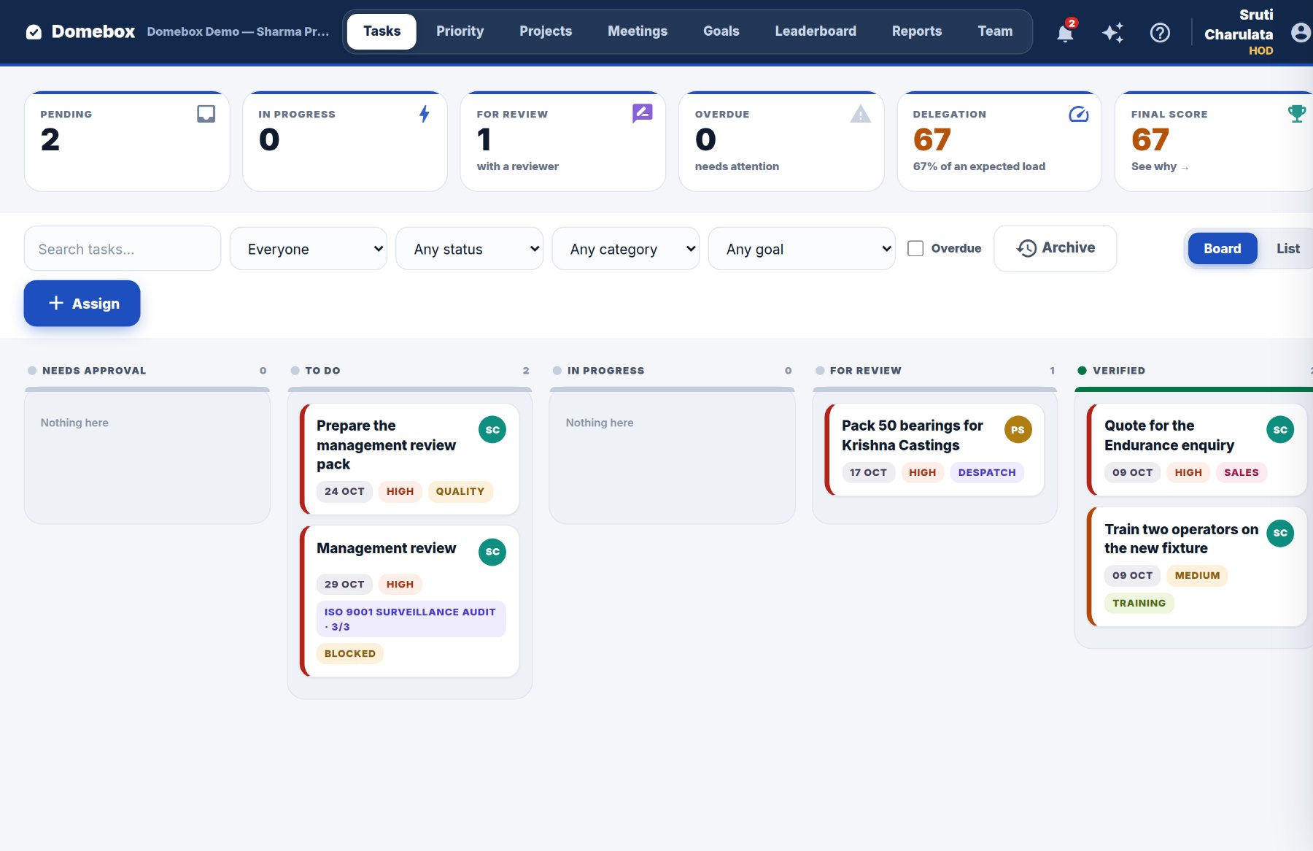Click the ISO 9001 Surveillance Audit tag
Viewport: 1313px width, 851px height.
pos(411,619)
